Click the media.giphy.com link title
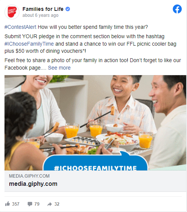 (33, 184)
